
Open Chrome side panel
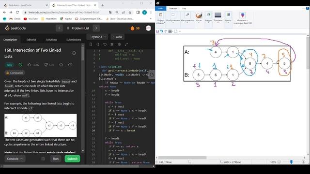pyautogui.click(x=138, y=12)
